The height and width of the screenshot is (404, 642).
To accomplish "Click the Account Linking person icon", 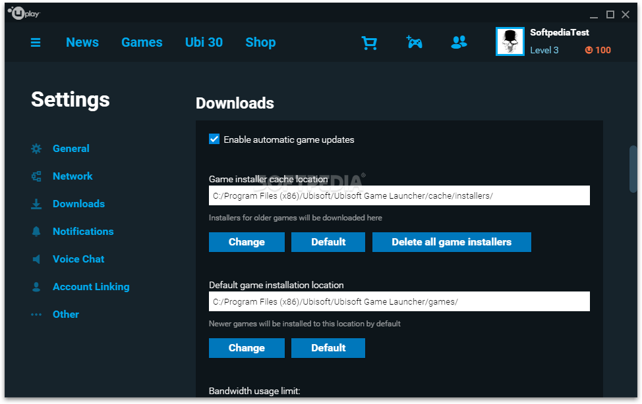I will point(36,287).
